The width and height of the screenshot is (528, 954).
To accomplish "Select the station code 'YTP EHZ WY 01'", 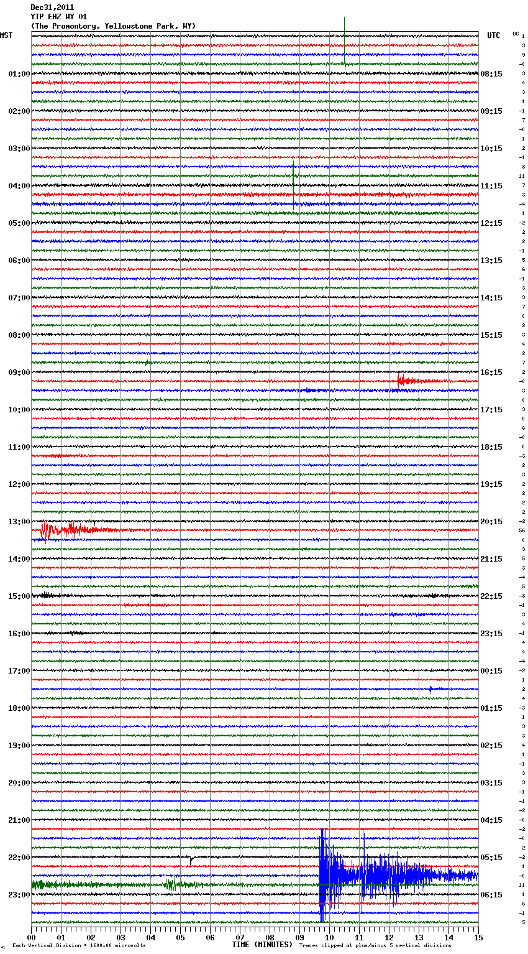I will pos(59,17).
